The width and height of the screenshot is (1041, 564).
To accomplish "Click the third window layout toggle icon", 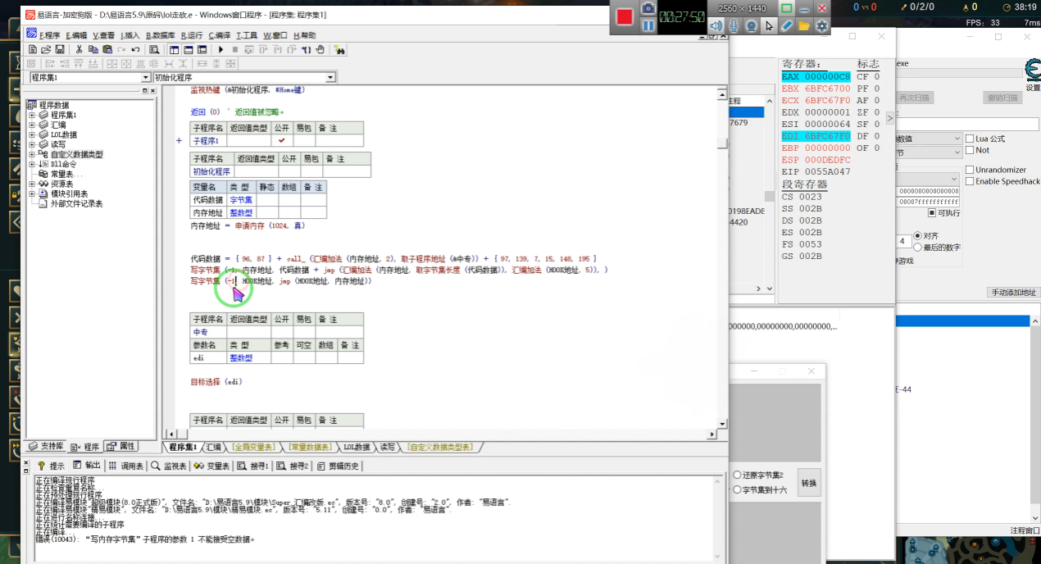I will tap(202, 50).
